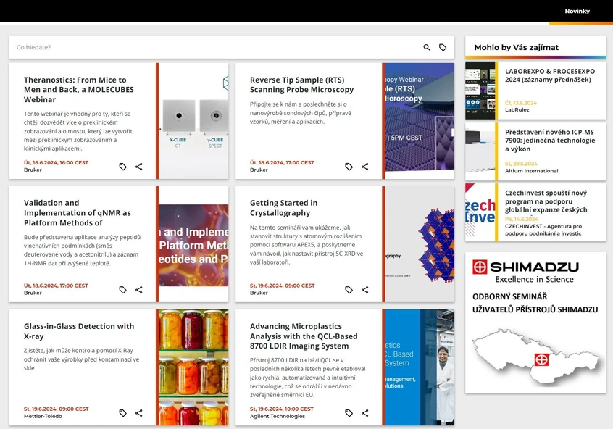Screen dimensions: 613x429
Task: Click 'St, 19.6.2024, 09:00 CEST' on Crystallography card
Action: [x=283, y=286]
